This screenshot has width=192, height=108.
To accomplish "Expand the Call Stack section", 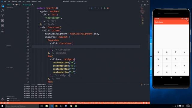I will click(x=10, y=67).
